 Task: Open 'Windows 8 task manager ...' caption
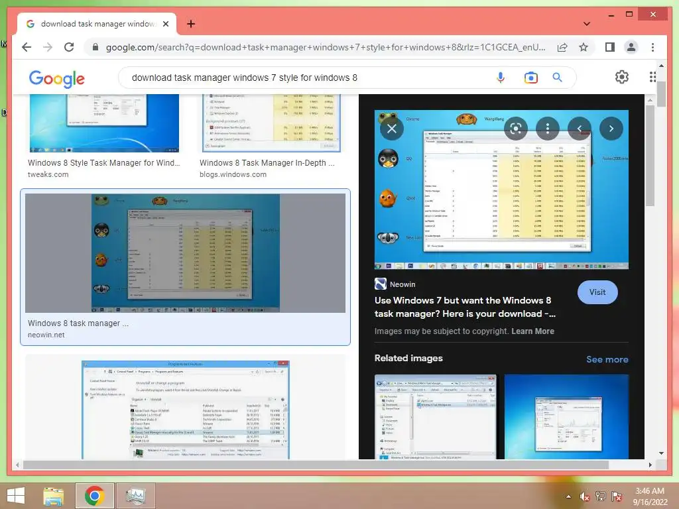78,323
